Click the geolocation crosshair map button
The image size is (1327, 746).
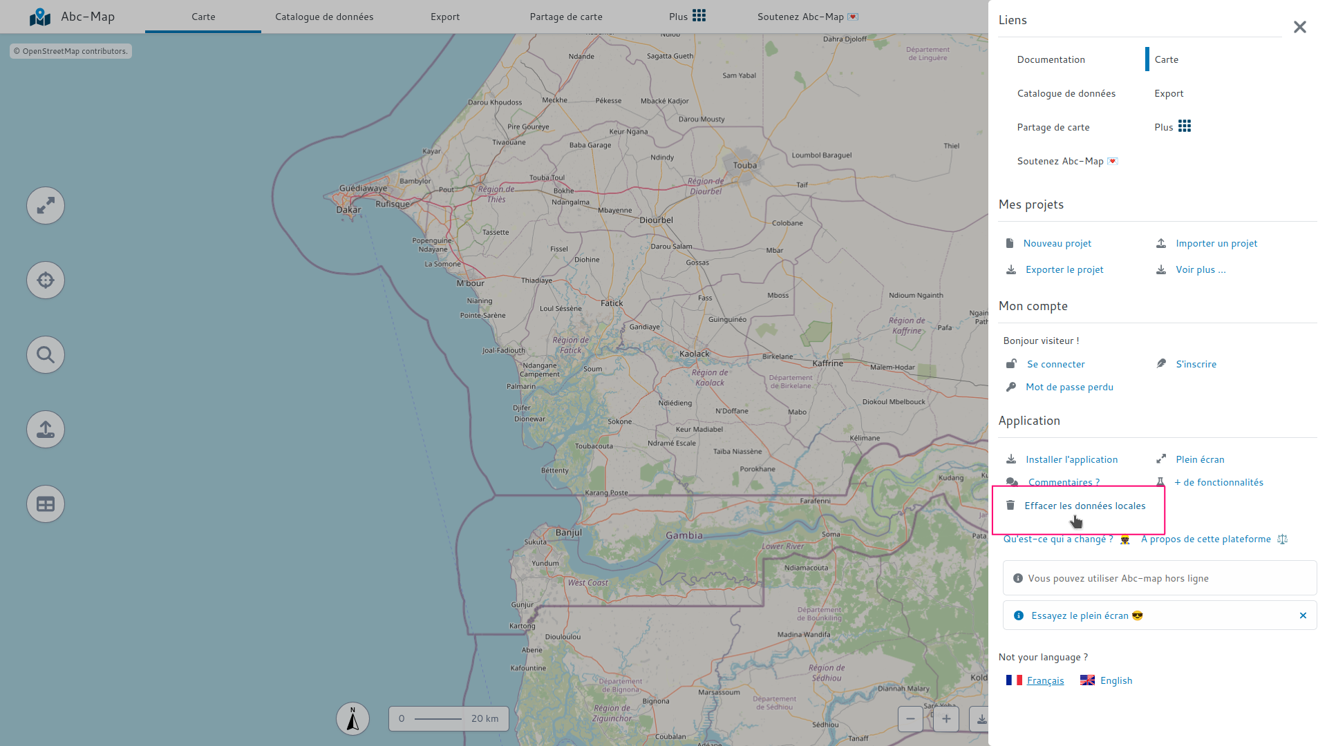coord(46,280)
